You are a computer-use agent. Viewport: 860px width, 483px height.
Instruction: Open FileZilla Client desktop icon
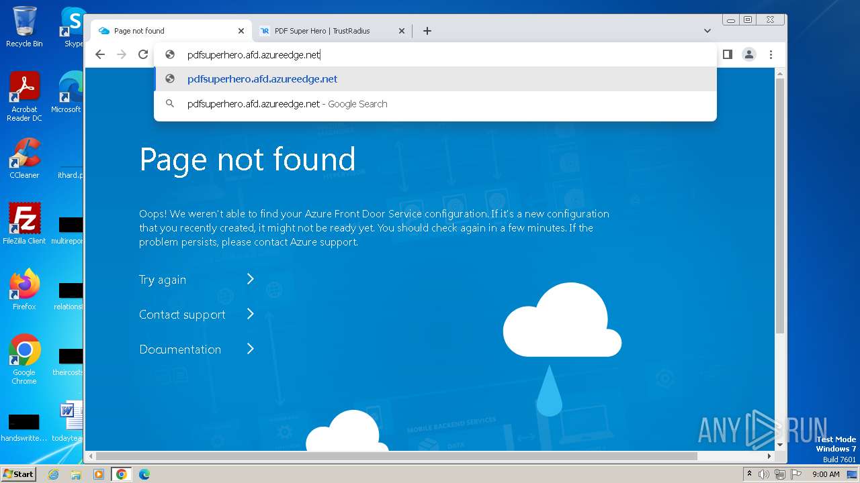24,224
